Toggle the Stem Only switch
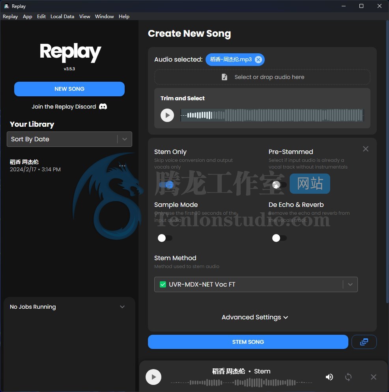Image resolution: width=389 pixels, height=392 pixels. point(166,185)
